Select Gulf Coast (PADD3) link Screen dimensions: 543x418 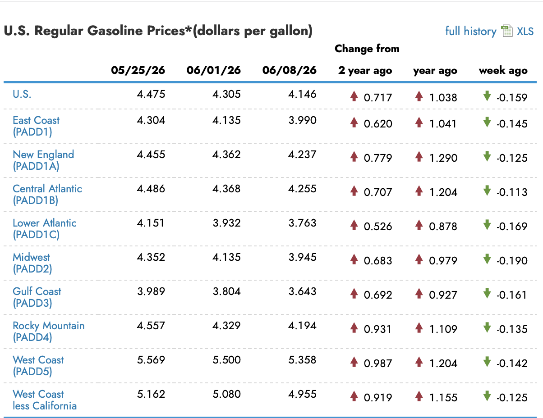click(x=37, y=297)
